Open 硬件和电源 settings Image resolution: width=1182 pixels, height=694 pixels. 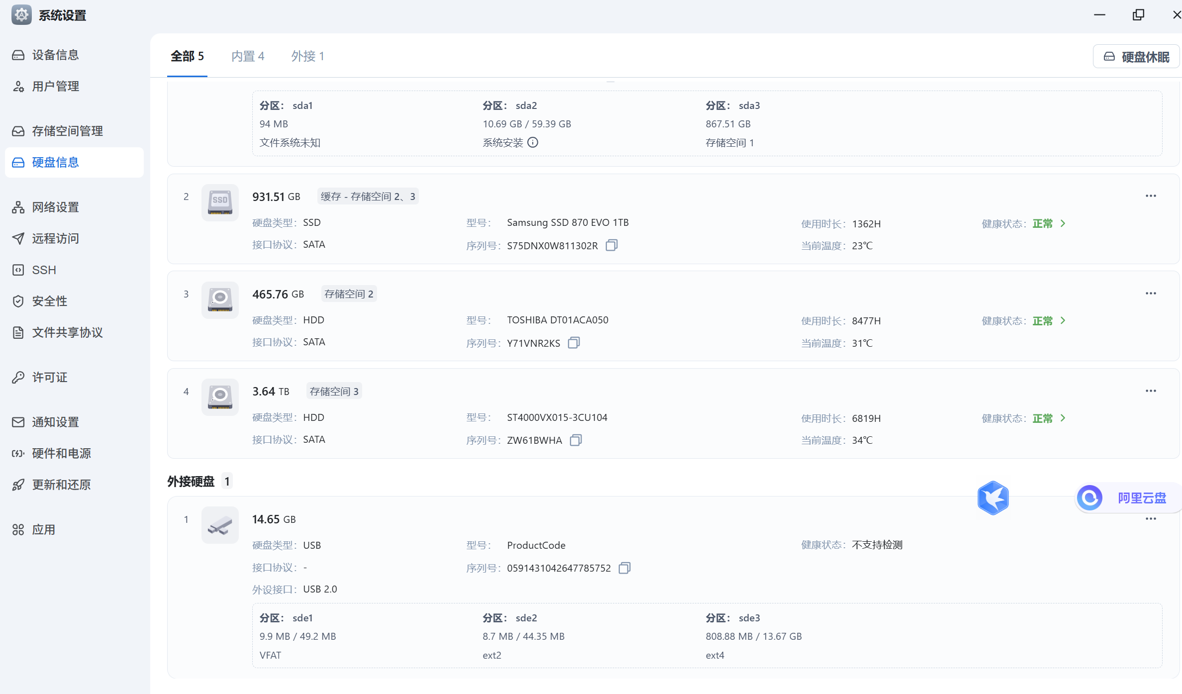point(61,453)
